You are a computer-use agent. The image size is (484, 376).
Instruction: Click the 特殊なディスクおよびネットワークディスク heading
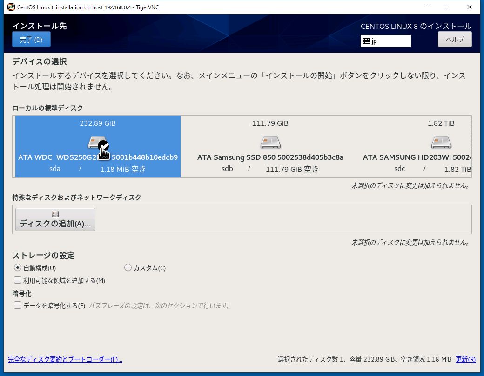(77, 198)
